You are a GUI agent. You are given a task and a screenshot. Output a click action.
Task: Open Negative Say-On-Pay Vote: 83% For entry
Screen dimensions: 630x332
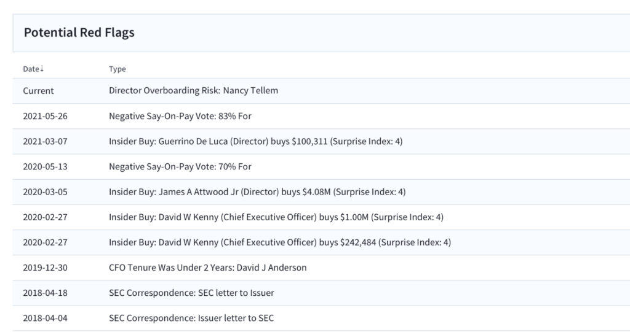pyautogui.click(x=180, y=116)
